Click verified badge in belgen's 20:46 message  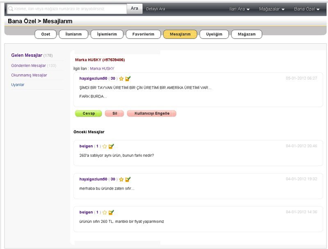pyautogui.click(x=111, y=146)
